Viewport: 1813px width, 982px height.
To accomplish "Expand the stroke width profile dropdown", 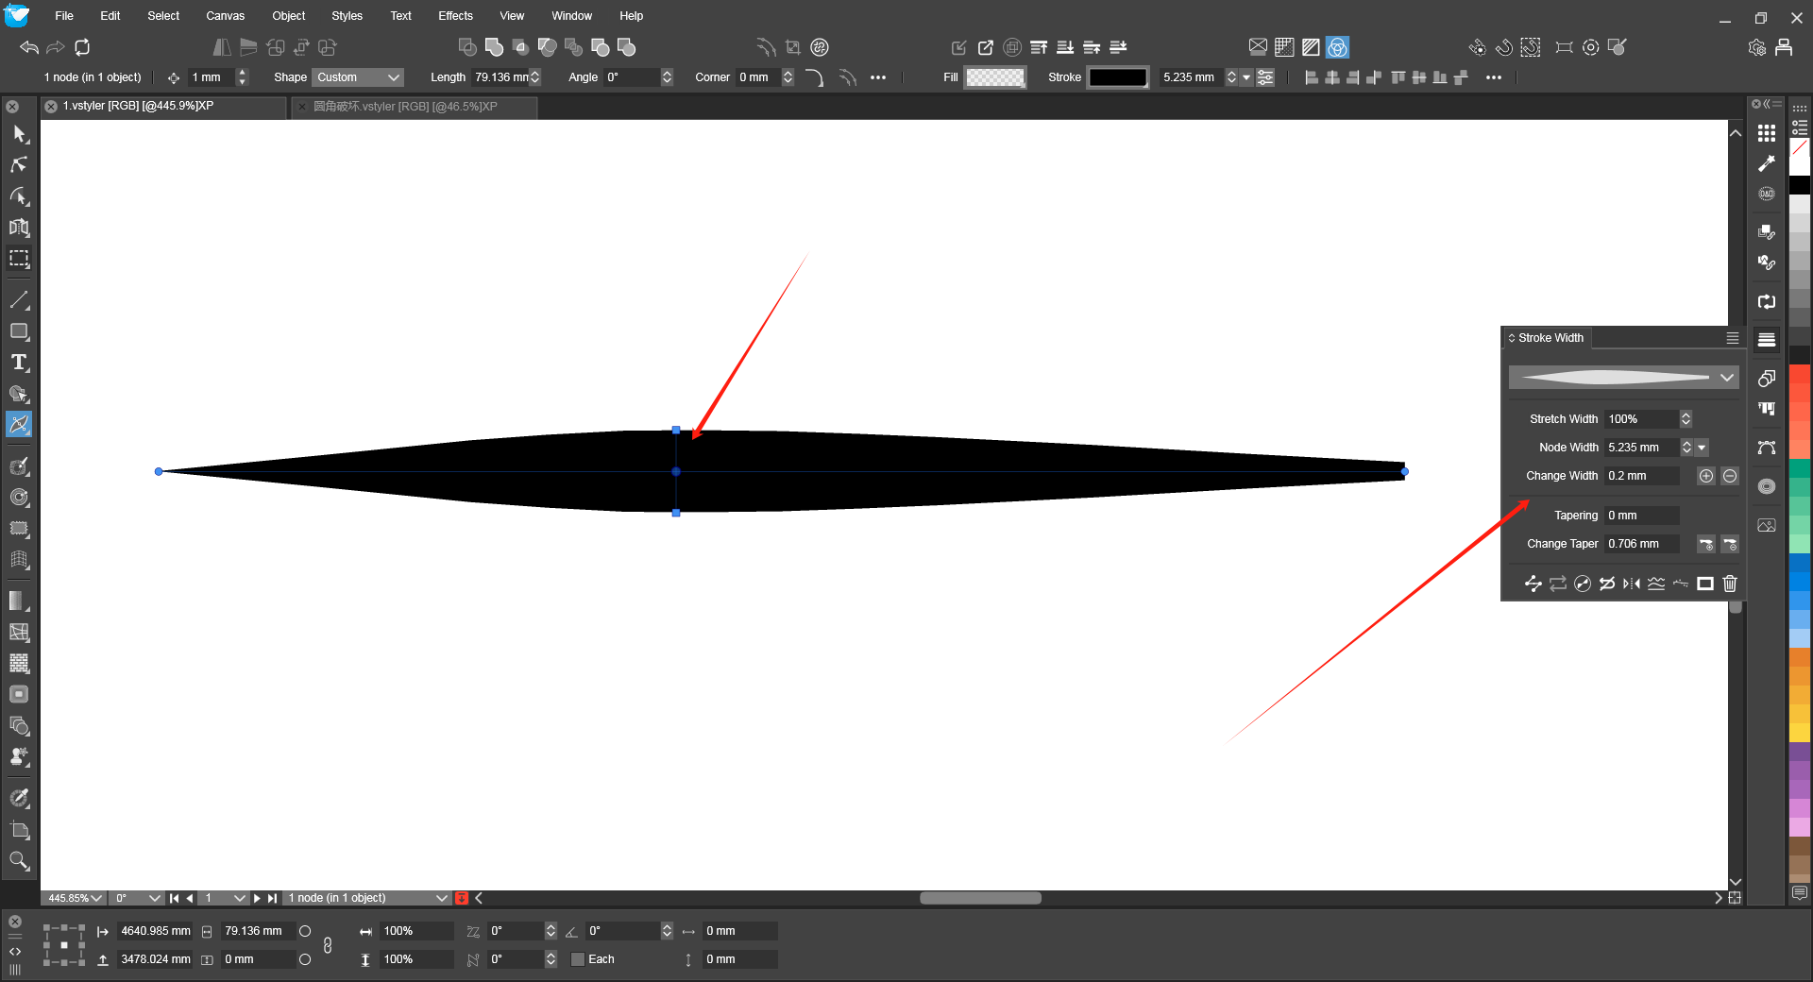I will (1726, 378).
